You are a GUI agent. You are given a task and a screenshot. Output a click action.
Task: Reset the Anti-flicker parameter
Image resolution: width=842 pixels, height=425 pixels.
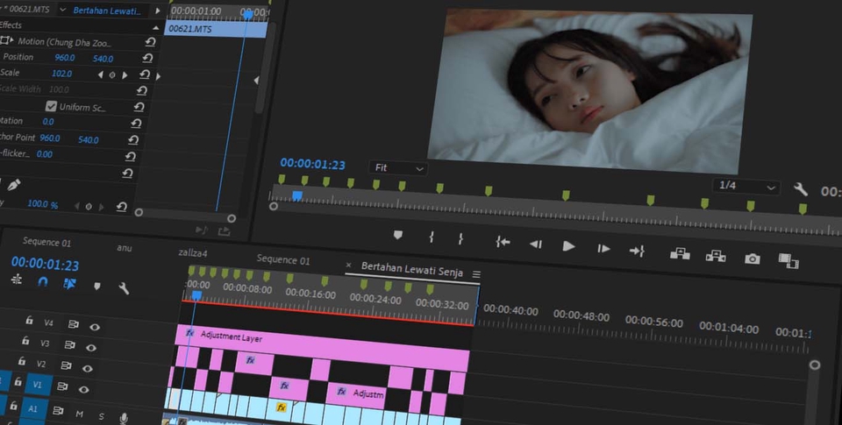(130, 157)
